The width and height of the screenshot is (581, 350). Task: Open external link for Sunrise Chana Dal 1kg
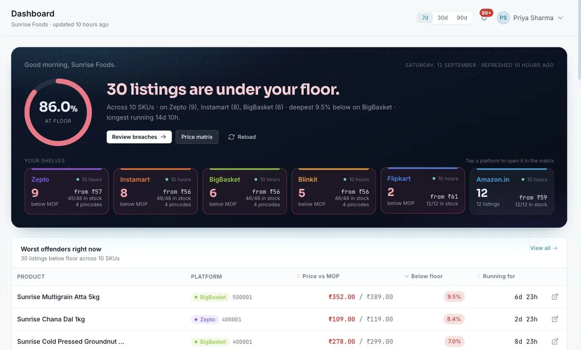[x=555, y=319]
